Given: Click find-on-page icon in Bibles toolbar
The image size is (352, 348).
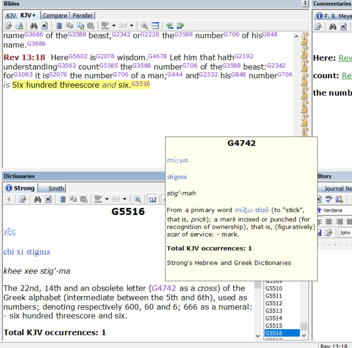Looking at the screenshot, I should coord(45,26).
